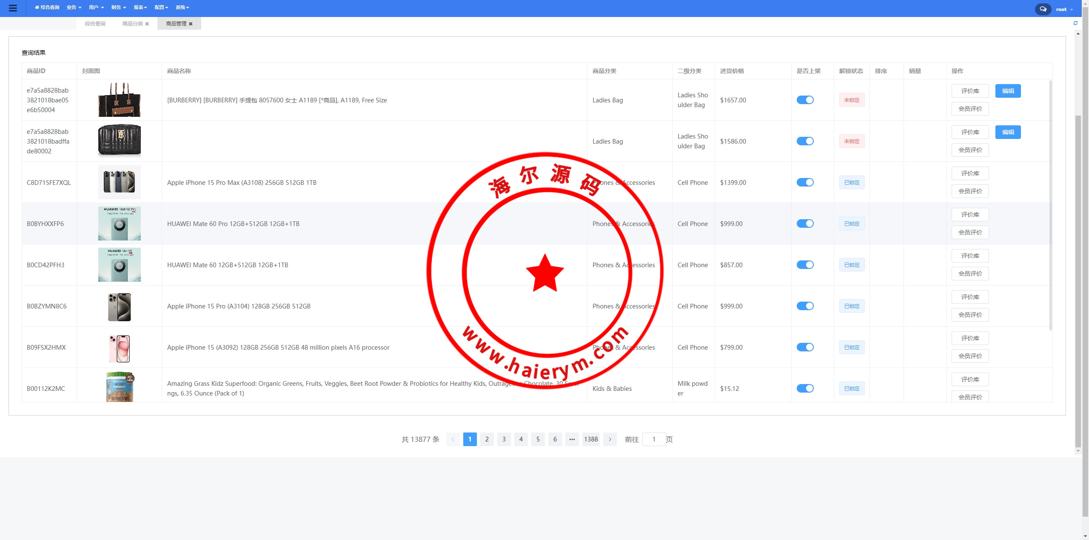Image resolution: width=1089 pixels, height=540 pixels.
Task: Open the 系统 menu
Action: click(182, 8)
